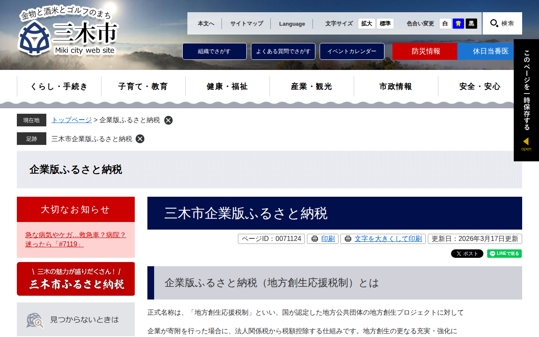Remove the 企業版ふるさと納税 breadcrumb with X icon
The height and width of the screenshot is (337, 539).
[x=168, y=120]
